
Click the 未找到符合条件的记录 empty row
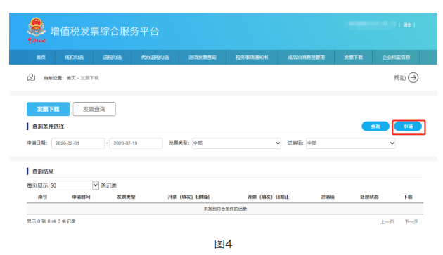(x=225, y=209)
